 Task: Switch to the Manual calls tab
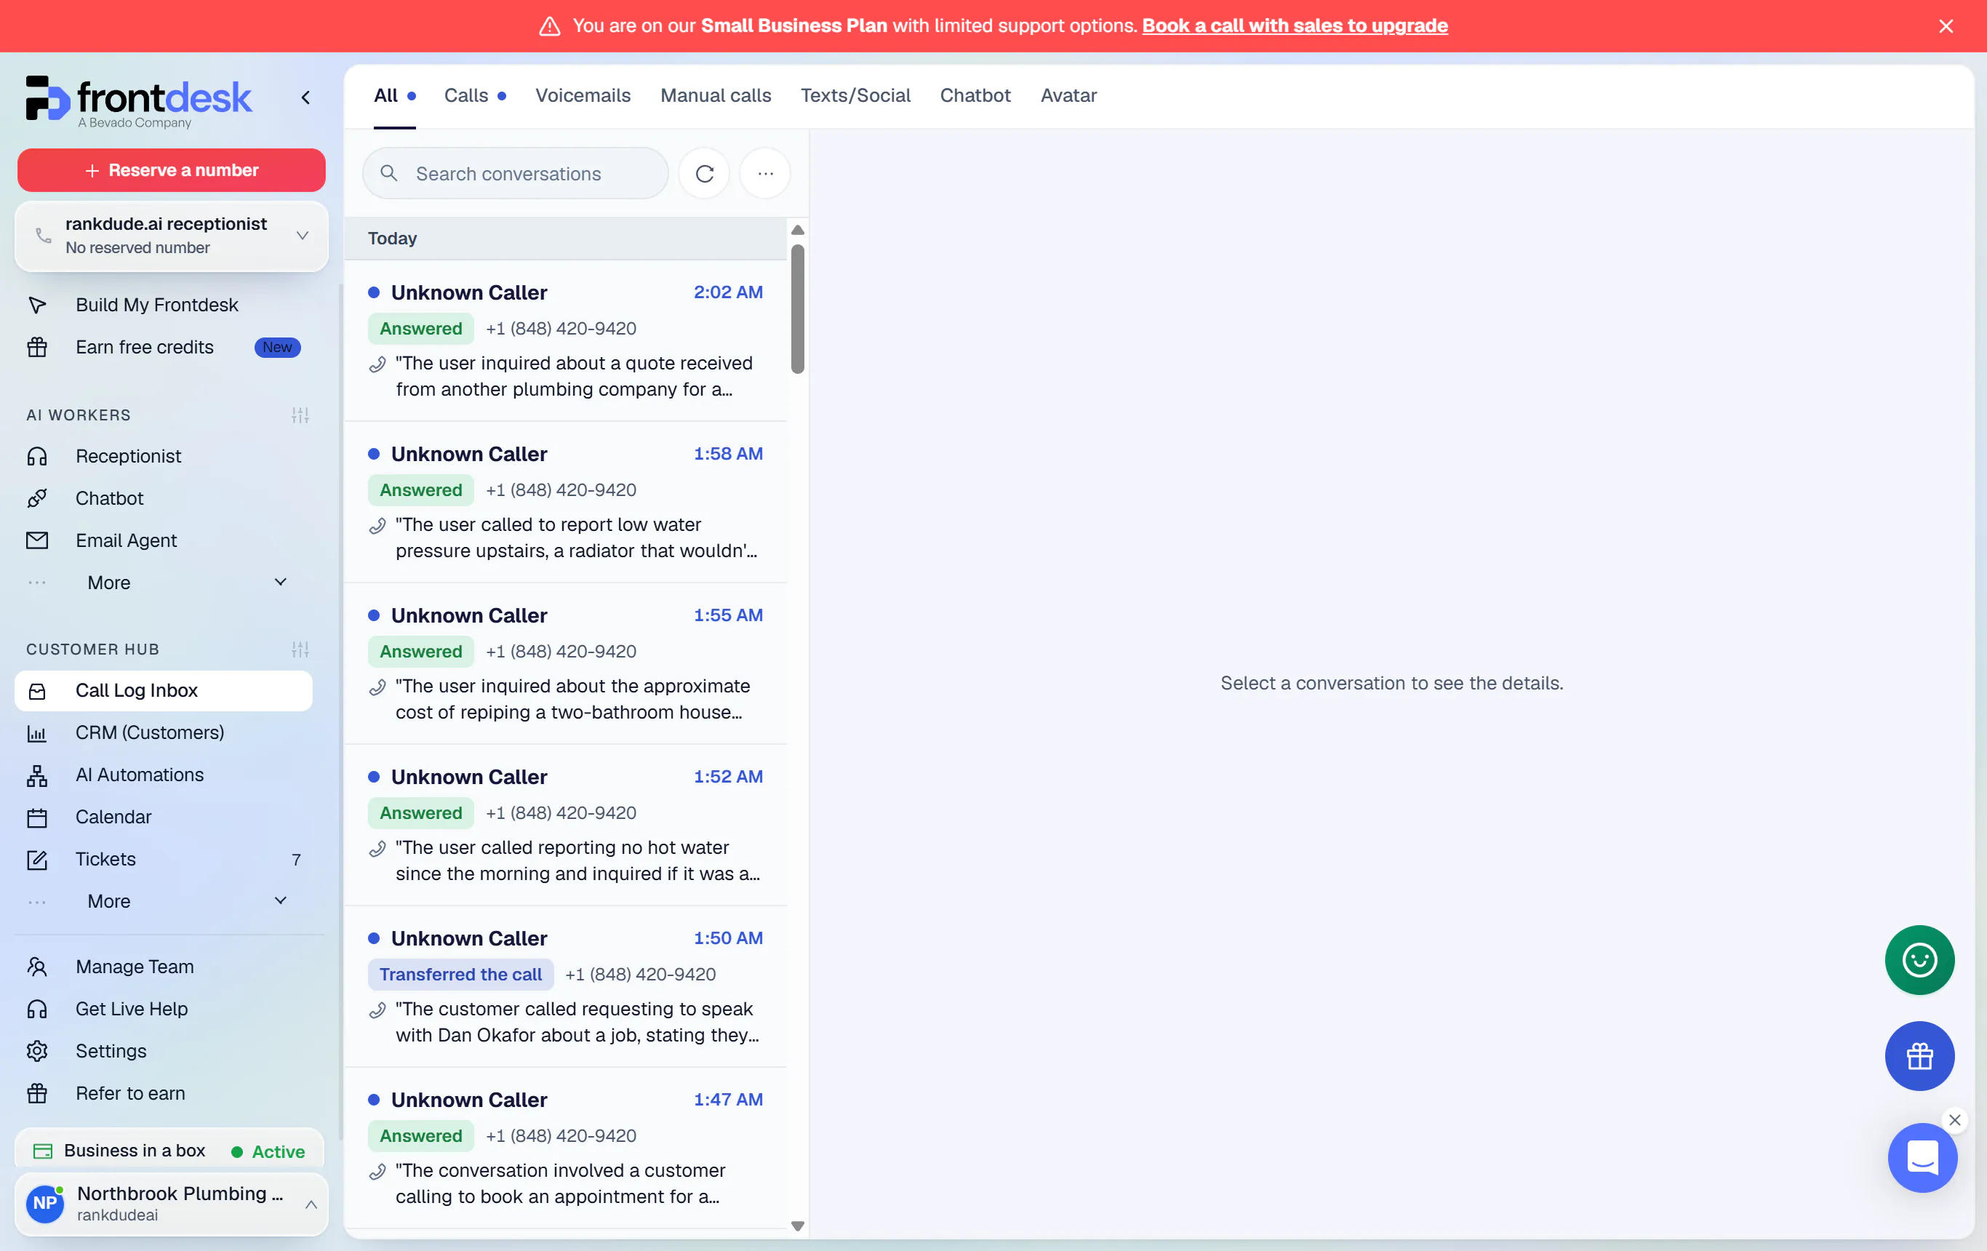coord(716,96)
